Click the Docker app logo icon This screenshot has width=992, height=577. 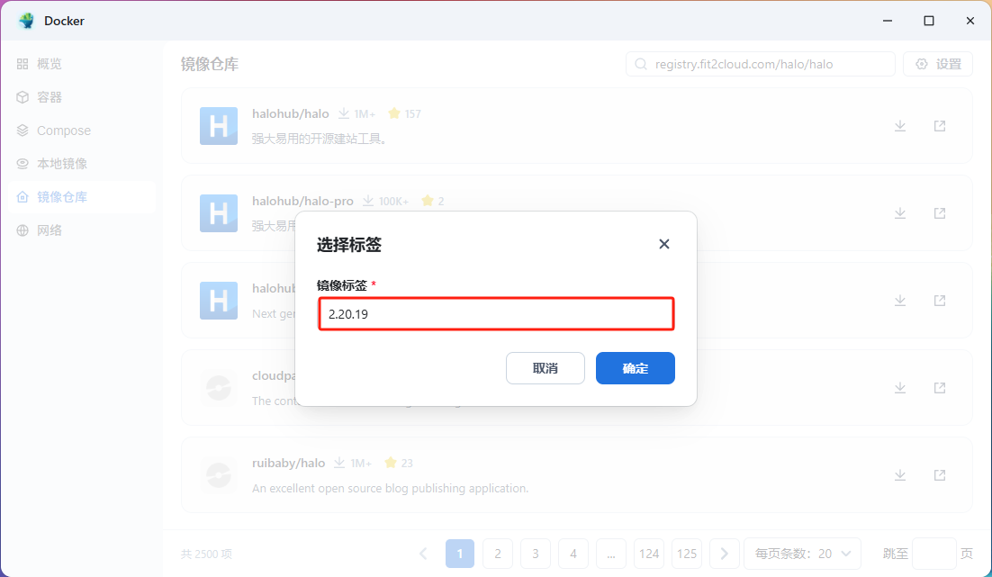coord(27,21)
